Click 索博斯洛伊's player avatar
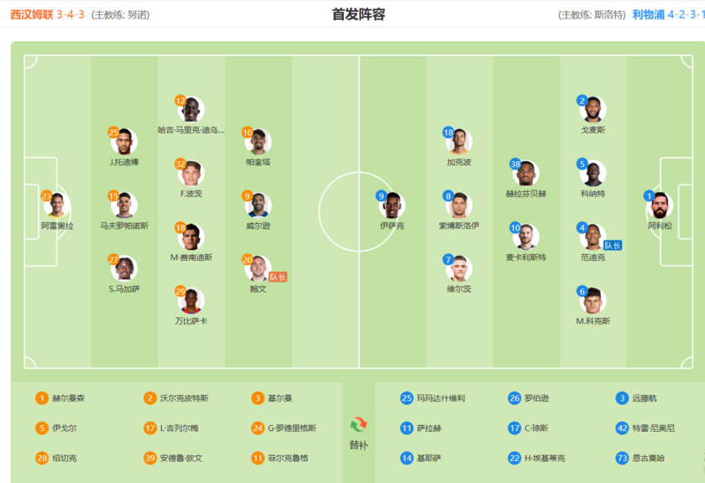 [x=459, y=206]
